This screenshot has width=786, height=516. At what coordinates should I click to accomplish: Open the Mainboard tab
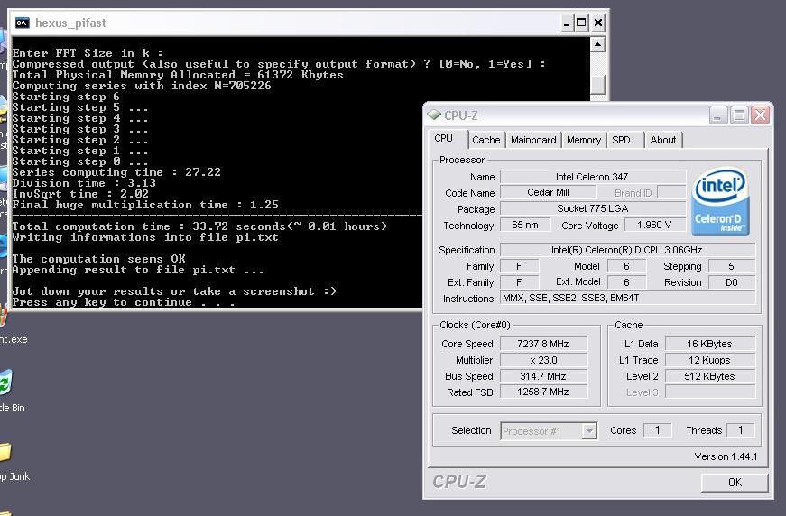(533, 140)
